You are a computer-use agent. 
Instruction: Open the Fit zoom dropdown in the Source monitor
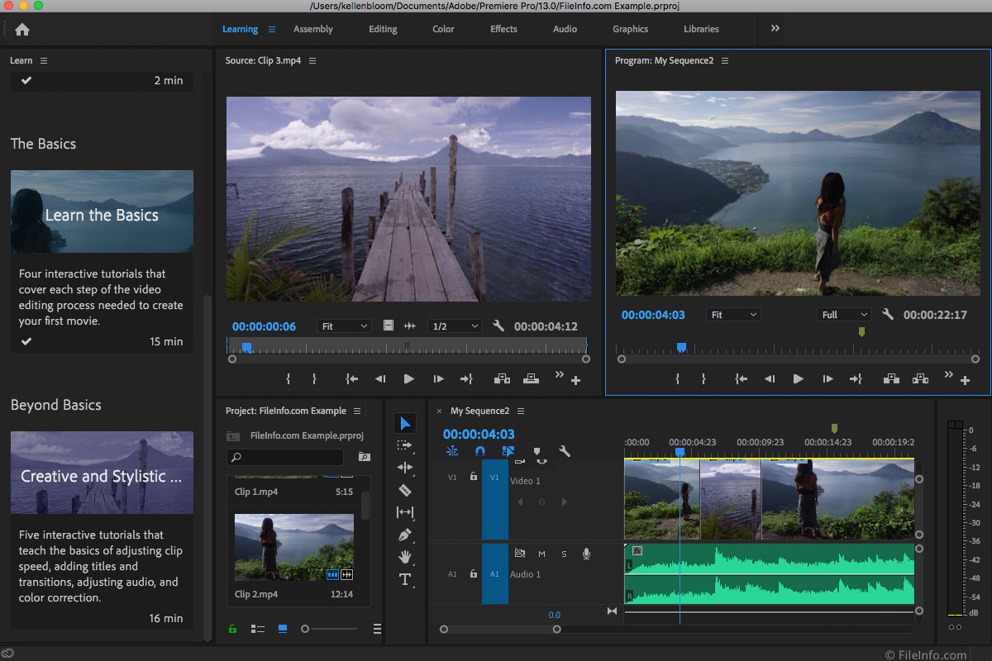344,326
